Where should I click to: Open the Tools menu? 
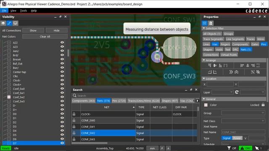click(x=24, y=10)
